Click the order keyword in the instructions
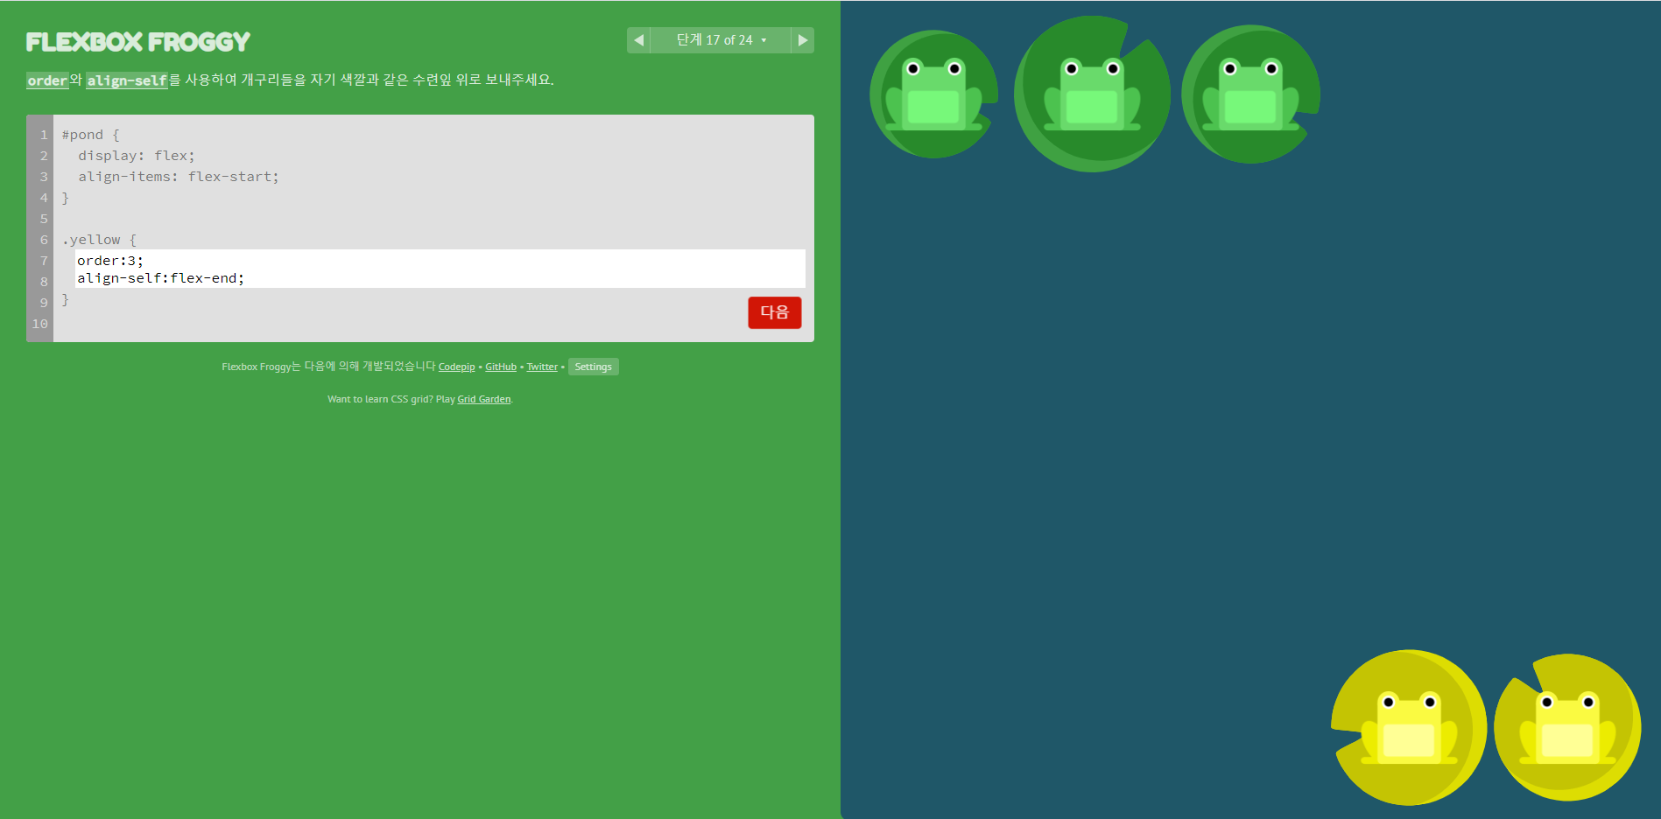The image size is (1661, 819). pos(47,80)
